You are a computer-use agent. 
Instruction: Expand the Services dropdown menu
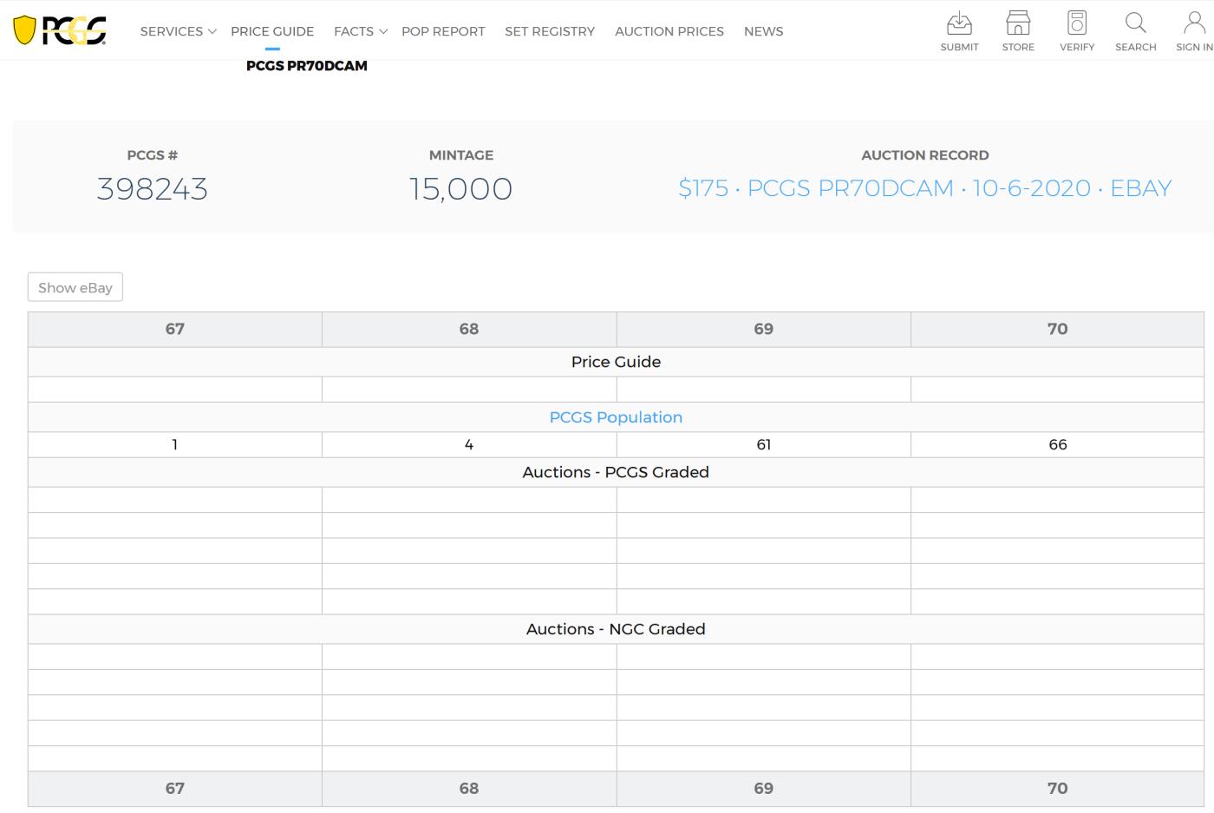point(177,31)
